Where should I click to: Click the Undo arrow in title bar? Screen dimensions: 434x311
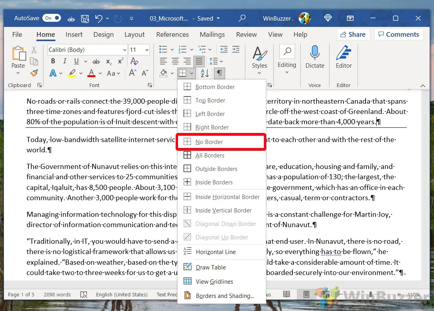pos(99,18)
